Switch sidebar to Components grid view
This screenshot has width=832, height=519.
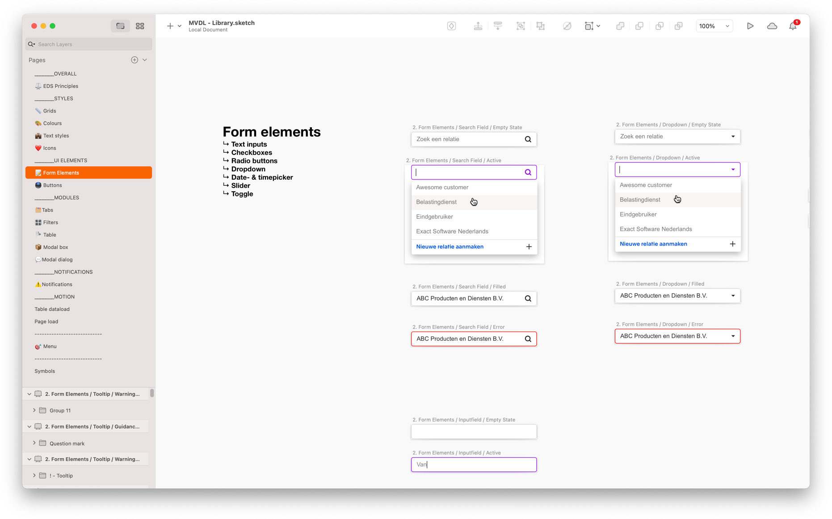[140, 26]
